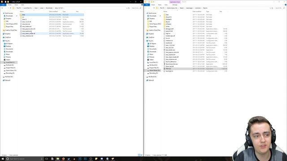This screenshot has height=161, width=287.
Task: Click the Up arrow in the left Explorer window
Action: 10,8
